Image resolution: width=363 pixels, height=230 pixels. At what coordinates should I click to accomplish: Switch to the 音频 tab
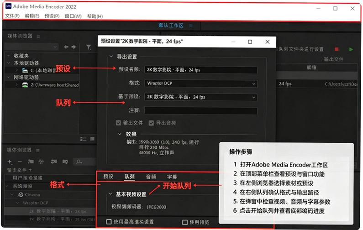pyautogui.click(x=151, y=177)
